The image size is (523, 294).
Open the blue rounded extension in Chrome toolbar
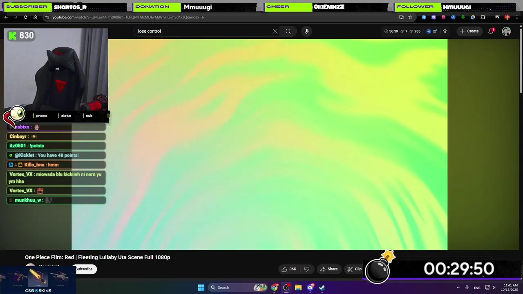(x=453, y=17)
